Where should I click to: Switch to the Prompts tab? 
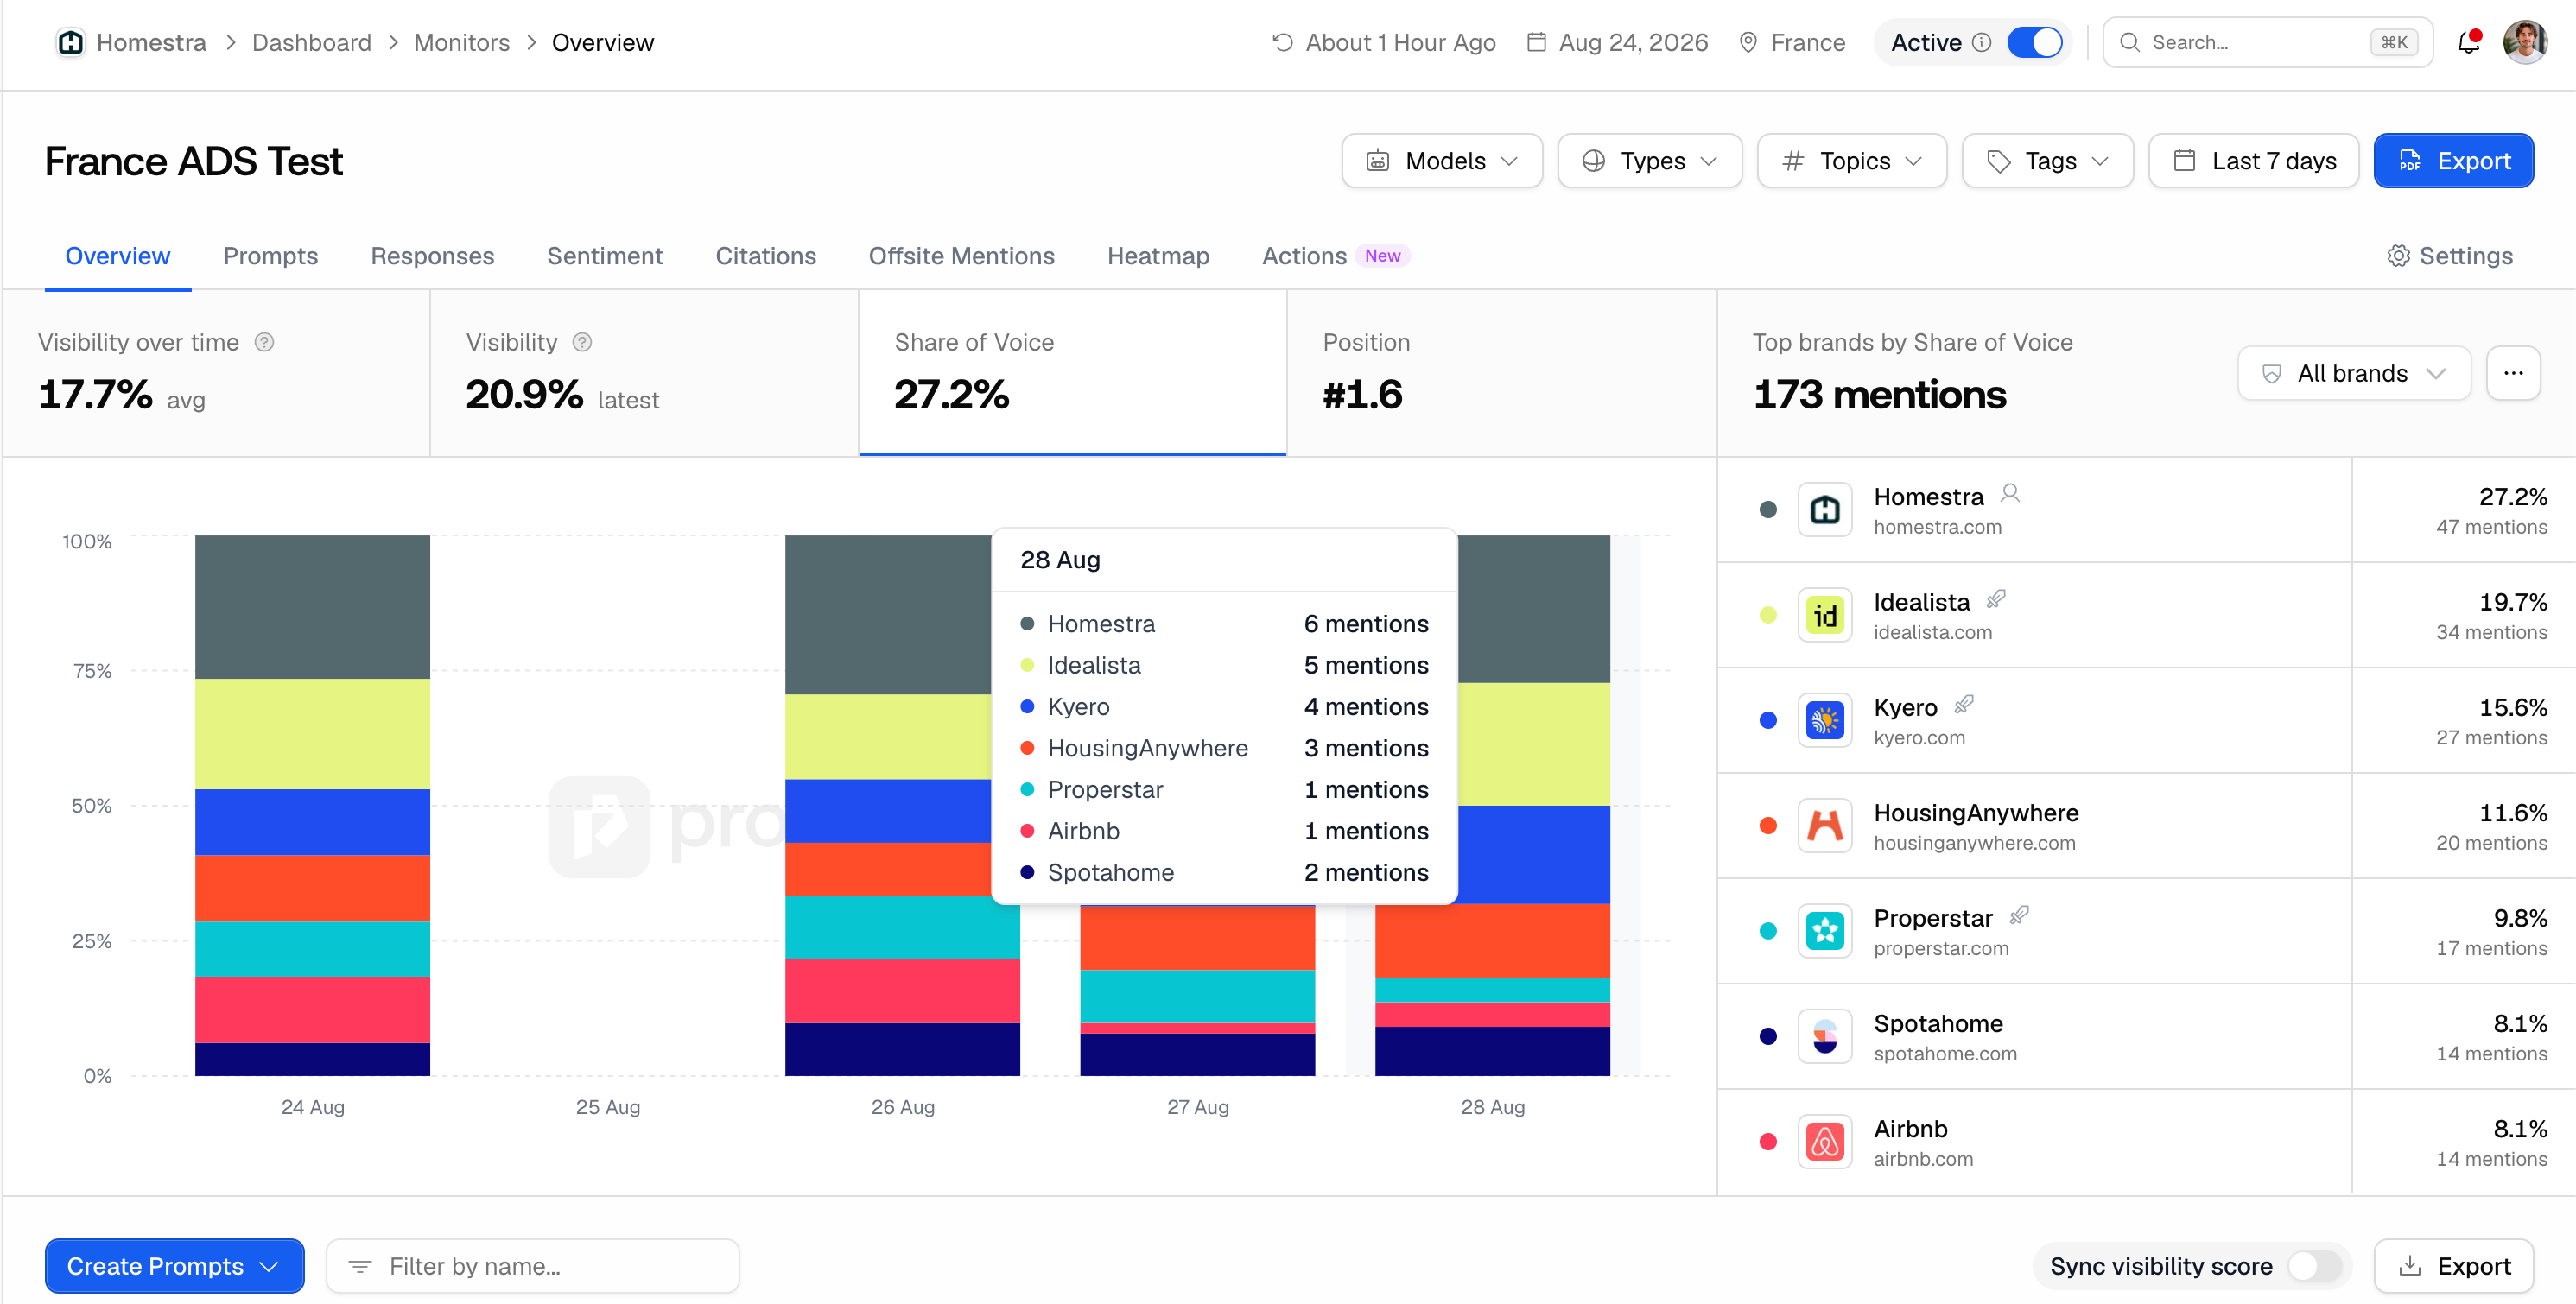270,256
